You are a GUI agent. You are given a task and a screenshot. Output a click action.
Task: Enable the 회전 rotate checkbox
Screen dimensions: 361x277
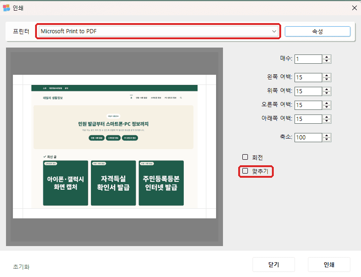(245, 157)
